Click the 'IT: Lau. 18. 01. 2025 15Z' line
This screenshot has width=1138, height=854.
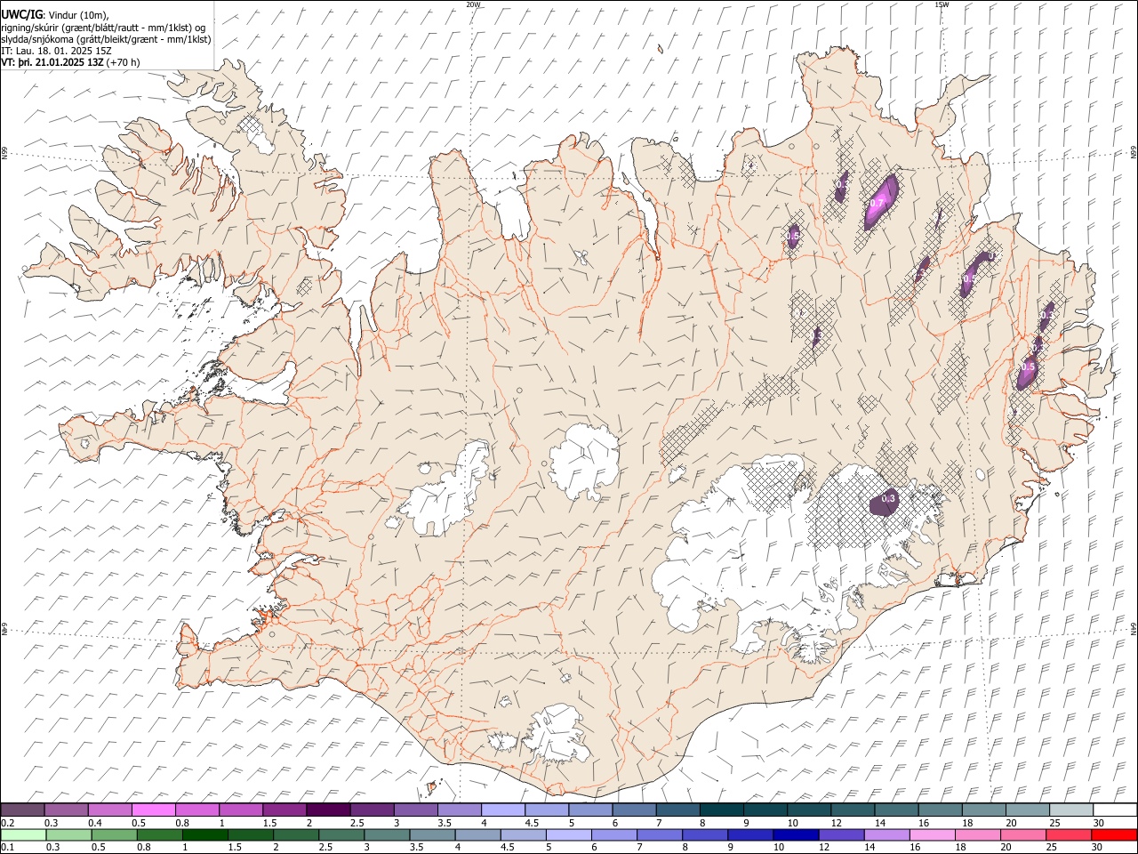56,51
